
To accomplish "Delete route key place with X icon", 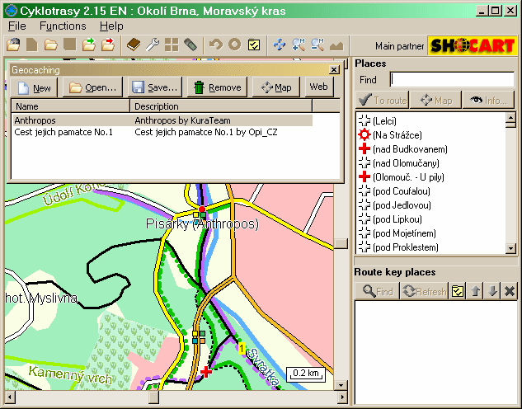I will pyautogui.click(x=510, y=291).
